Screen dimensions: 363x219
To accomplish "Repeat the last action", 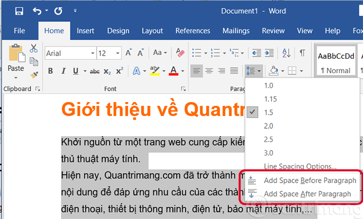I will pos(58,11).
